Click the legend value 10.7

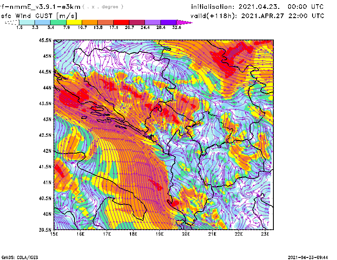82,27
